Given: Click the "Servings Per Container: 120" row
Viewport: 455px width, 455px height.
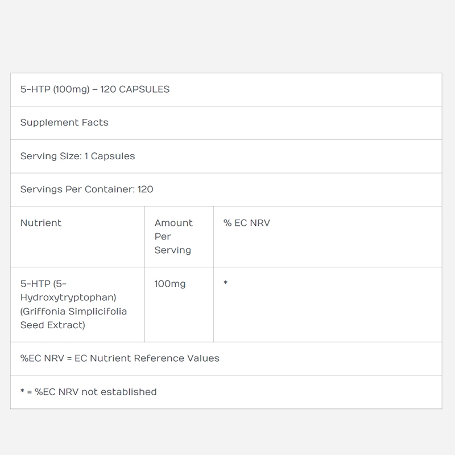Looking at the screenshot, I should pyautogui.click(x=87, y=189).
